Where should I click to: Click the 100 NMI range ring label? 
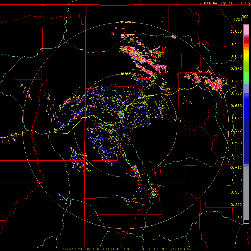tap(125, 22)
